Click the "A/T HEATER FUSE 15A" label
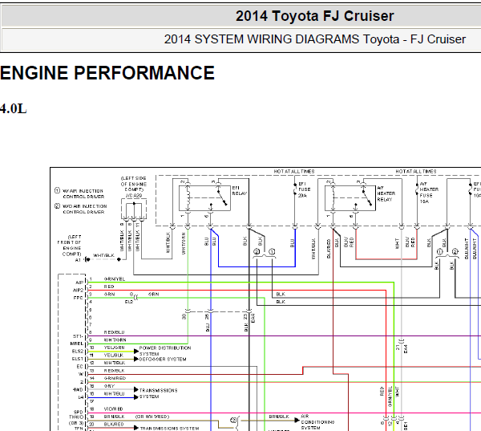481x431 pixels. (429, 193)
